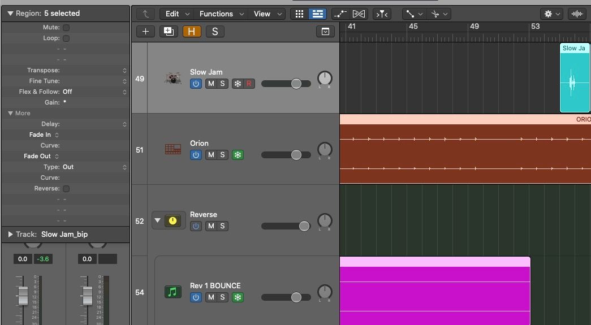Select the cyan Slow Jam audio region
The image size is (591, 325).
575,78
